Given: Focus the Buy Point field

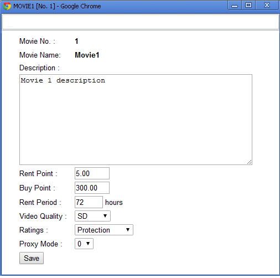Looking at the screenshot, I should tap(92, 188).
